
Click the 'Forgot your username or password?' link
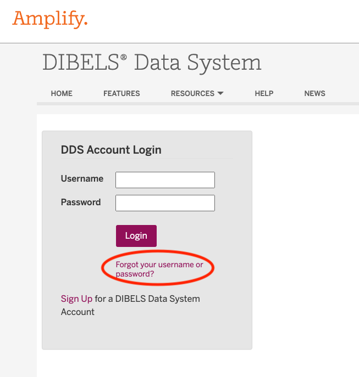click(x=159, y=269)
